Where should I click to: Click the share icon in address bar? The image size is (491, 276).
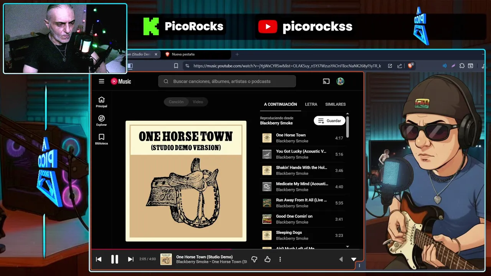400,66
